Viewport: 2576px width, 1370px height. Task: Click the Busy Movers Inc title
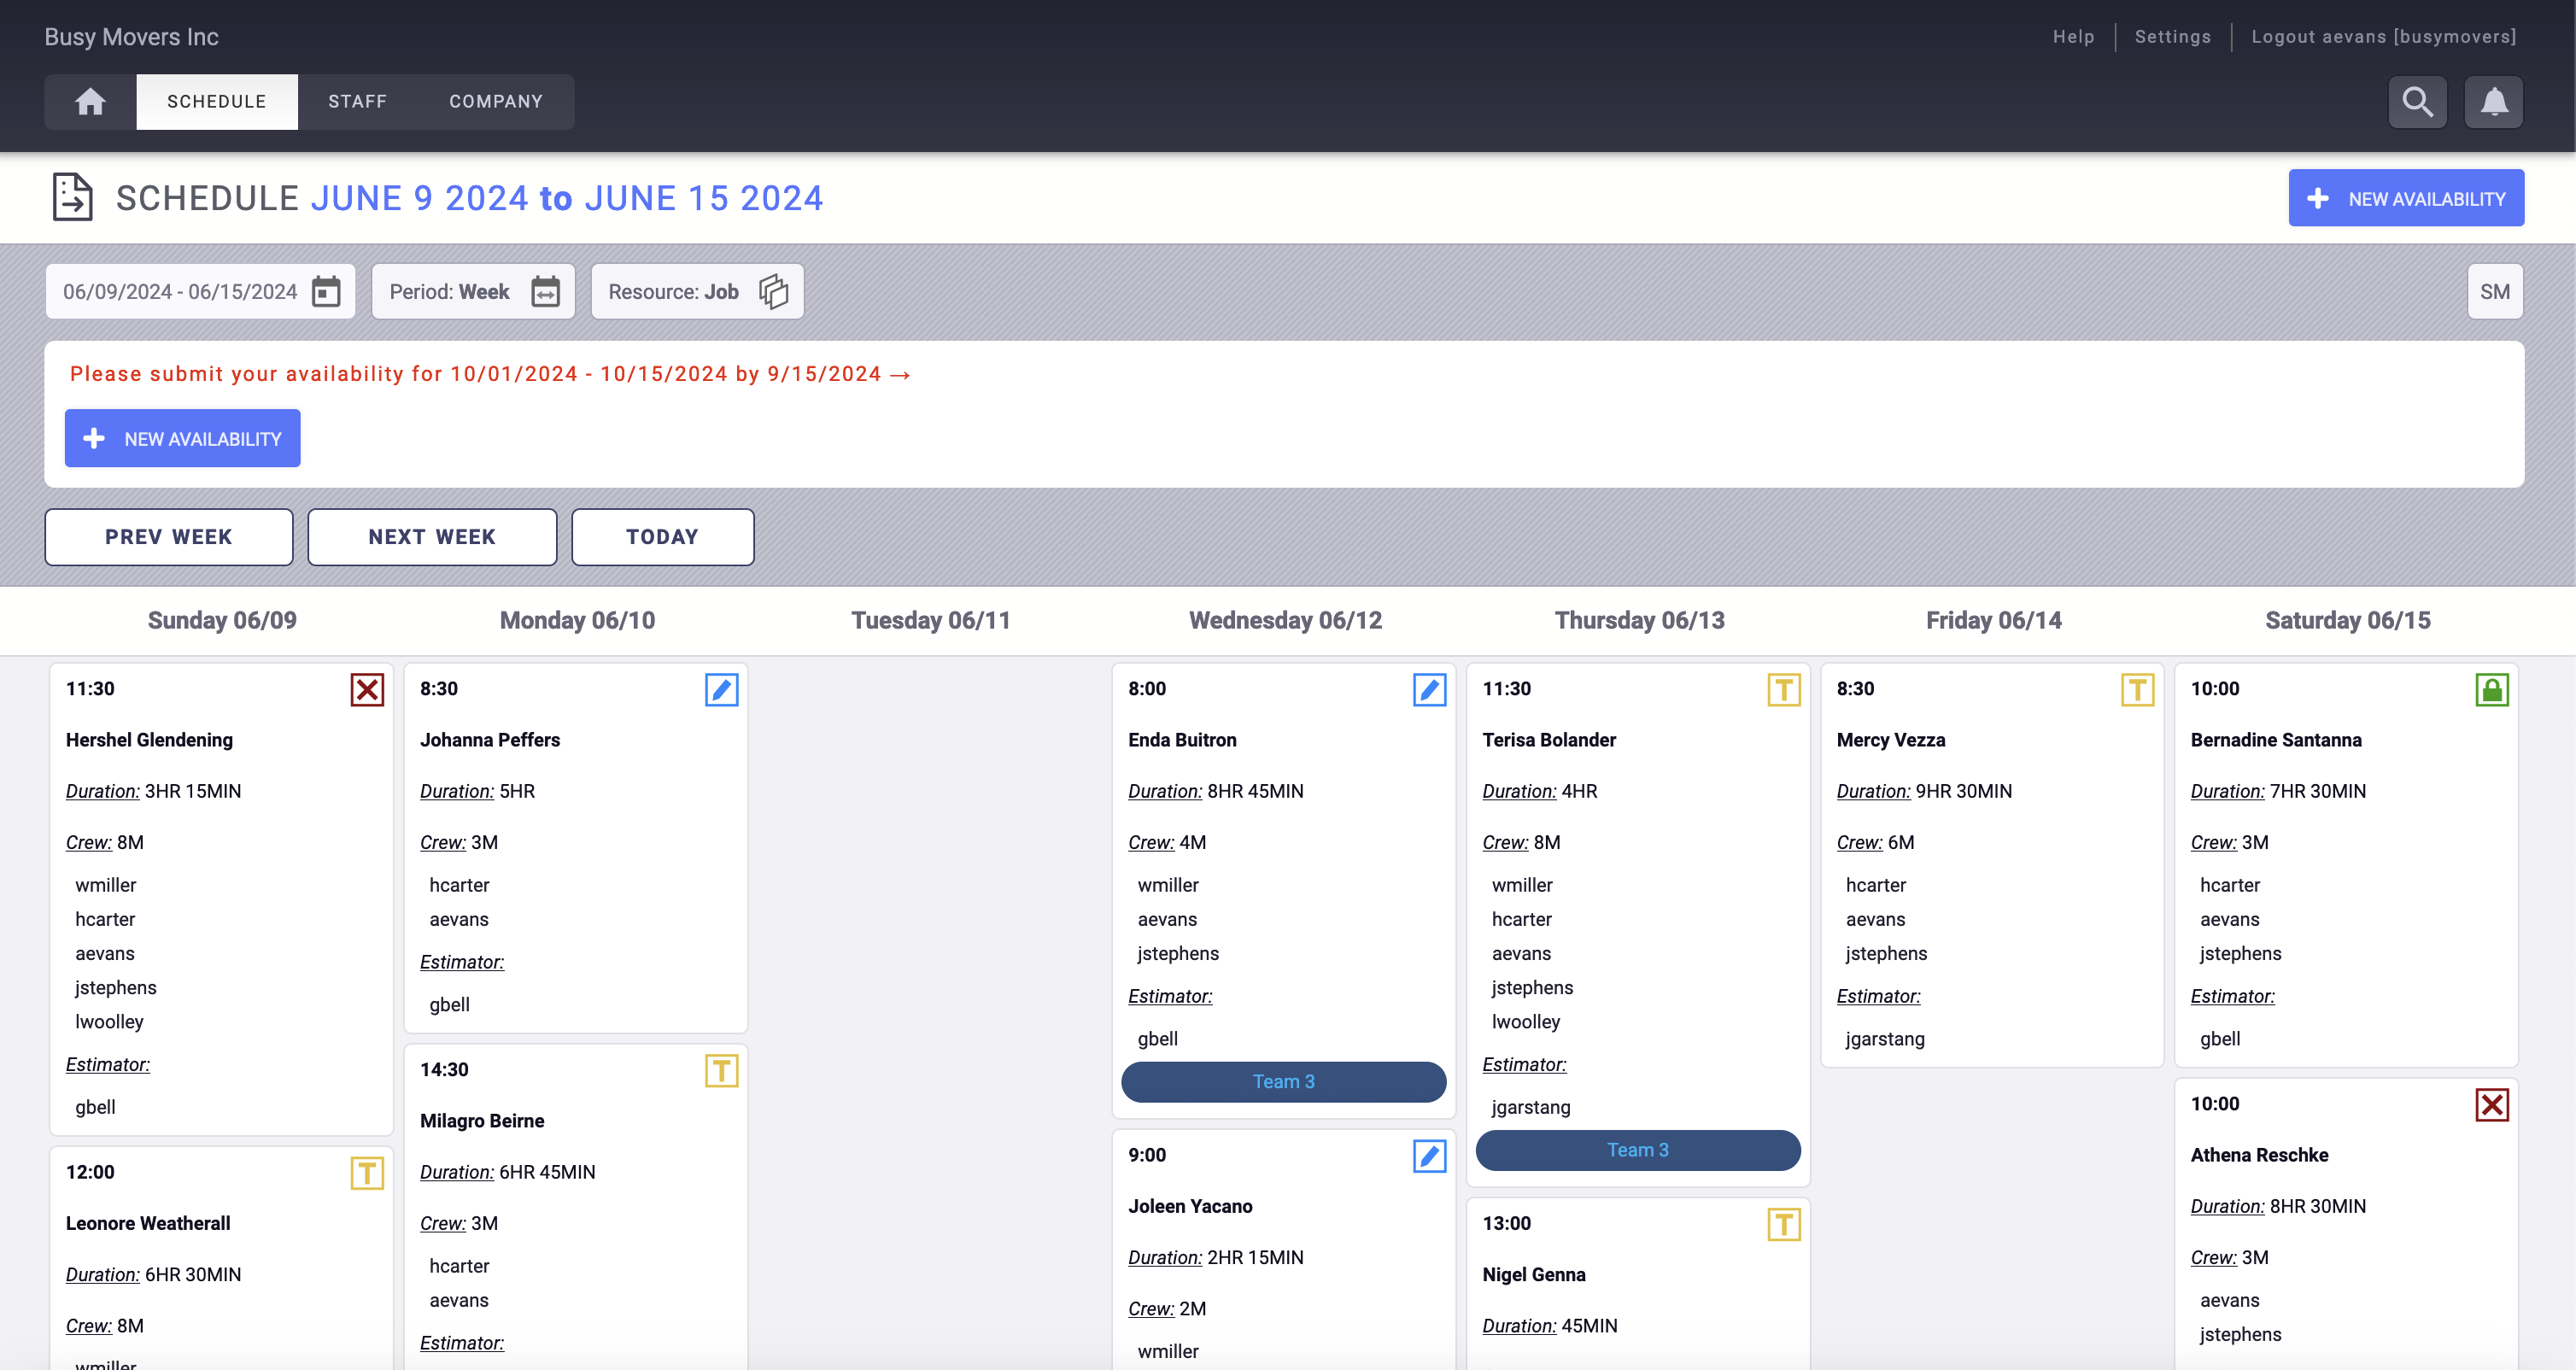click(131, 36)
